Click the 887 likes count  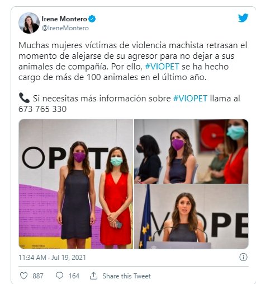(38, 276)
